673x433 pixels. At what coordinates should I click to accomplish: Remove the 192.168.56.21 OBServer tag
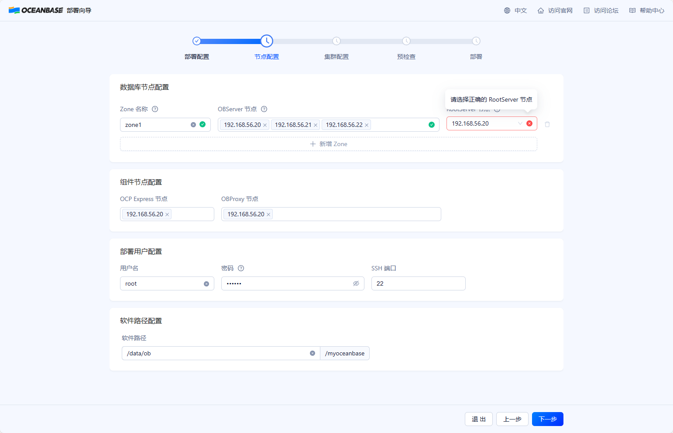click(316, 125)
